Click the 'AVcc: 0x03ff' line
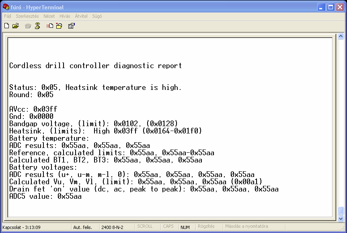This screenshot has height=233, width=347. click(33, 109)
